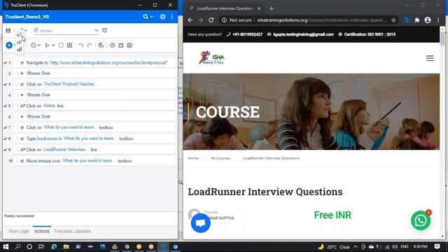The height and width of the screenshot is (252, 448).
Task: Click the browser address bar URL
Action: [321, 20]
